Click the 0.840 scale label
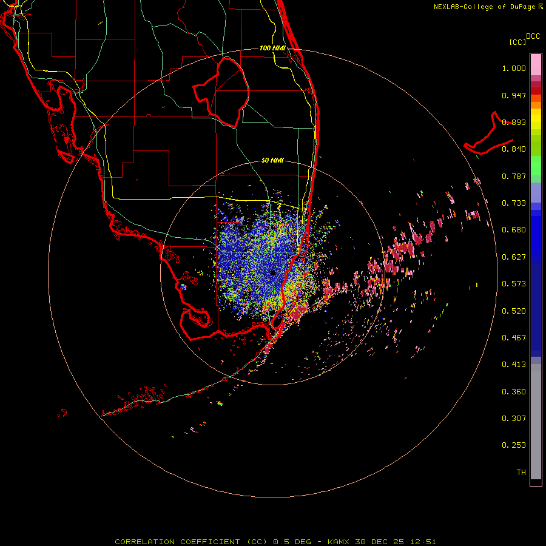The height and width of the screenshot is (546, 546). pyautogui.click(x=514, y=149)
